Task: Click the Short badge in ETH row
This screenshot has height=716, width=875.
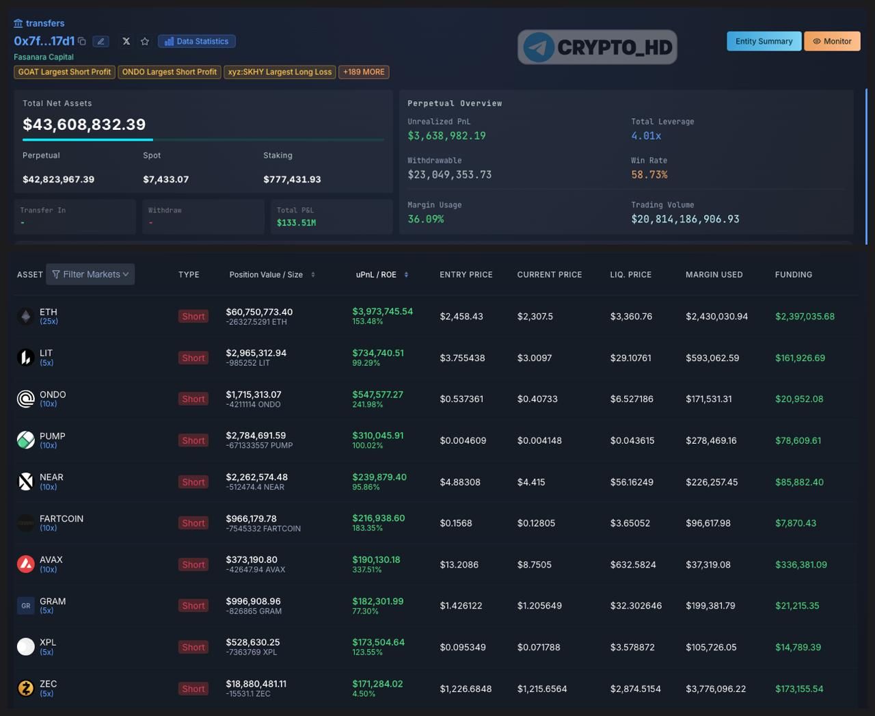Action: pyautogui.click(x=193, y=316)
